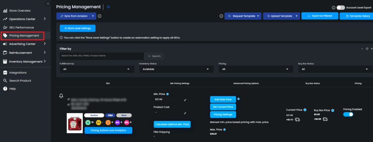Image resolution: width=373 pixels, height=142 pixels.
Task: Click the Reimbursement clipboard icon
Action: point(5,53)
